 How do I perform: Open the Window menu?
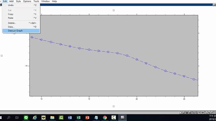[46, 1]
